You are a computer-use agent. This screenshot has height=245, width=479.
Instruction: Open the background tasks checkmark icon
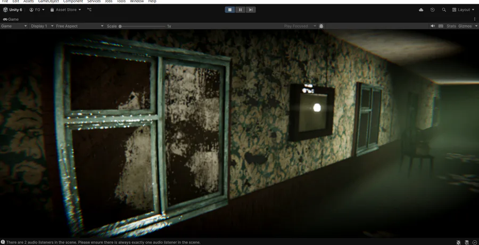click(474, 242)
